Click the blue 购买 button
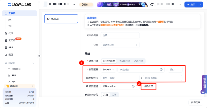 click(193, 5)
